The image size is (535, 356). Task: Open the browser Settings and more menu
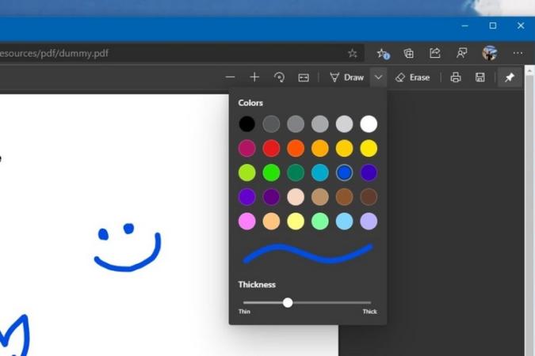click(x=518, y=53)
